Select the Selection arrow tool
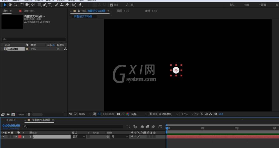Screen dimensions: 279x148 point(5,5)
